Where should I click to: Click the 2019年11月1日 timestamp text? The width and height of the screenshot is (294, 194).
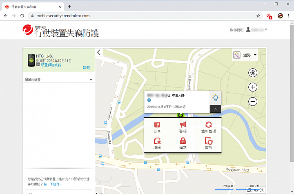click(x=166, y=107)
